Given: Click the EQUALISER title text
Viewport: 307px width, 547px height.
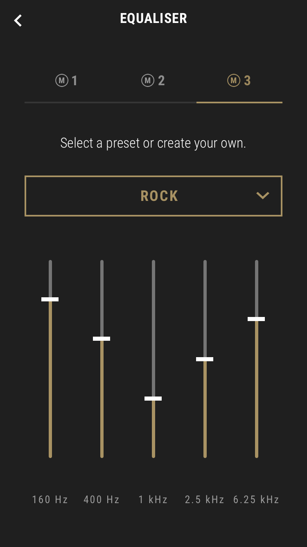Looking at the screenshot, I should pyautogui.click(x=153, y=18).
